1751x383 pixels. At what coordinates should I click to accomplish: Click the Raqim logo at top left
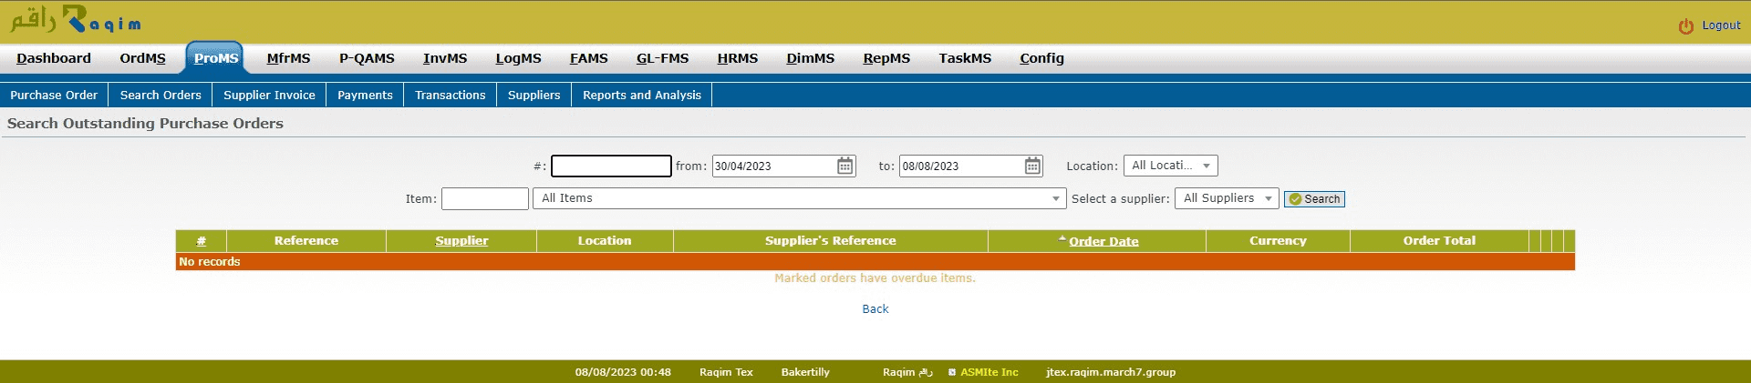pos(76,21)
